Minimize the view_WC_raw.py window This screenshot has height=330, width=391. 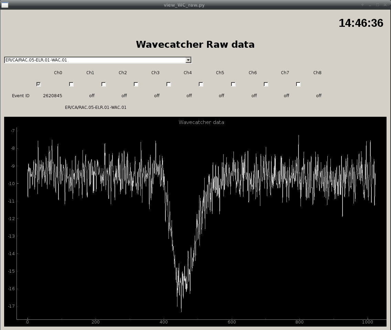pyautogui.click(x=370, y=5)
